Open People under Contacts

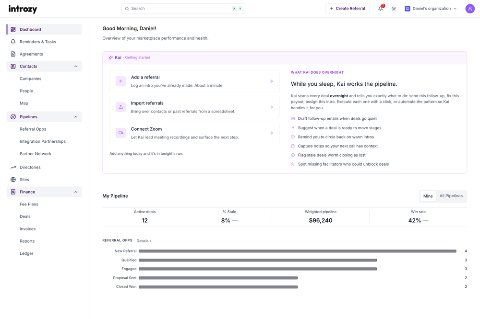[26, 91]
